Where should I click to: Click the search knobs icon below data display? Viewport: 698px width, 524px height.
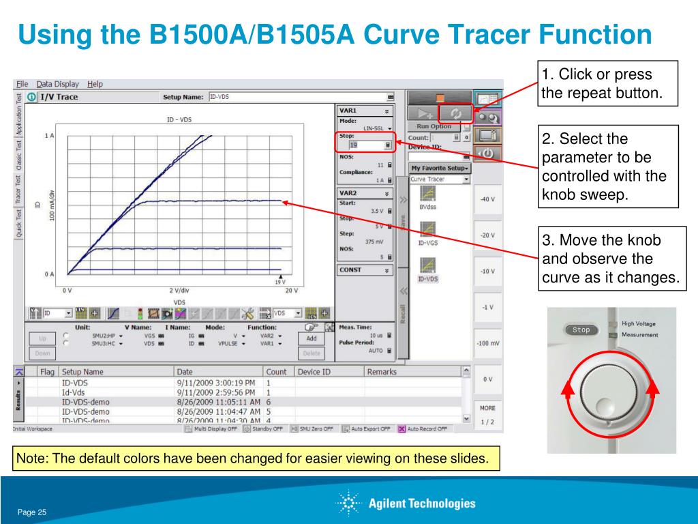point(487,117)
